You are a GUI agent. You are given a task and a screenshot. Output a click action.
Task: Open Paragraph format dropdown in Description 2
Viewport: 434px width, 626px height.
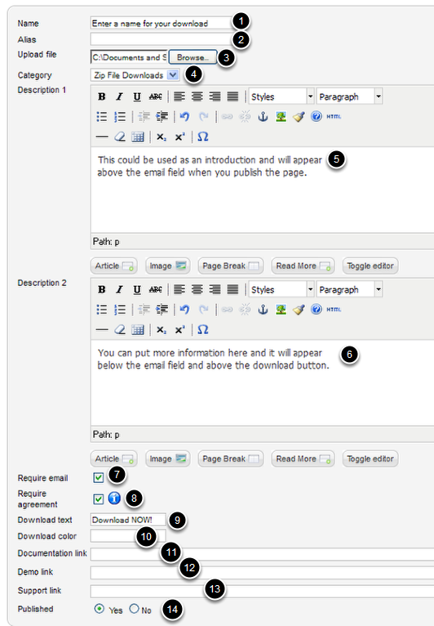point(349,289)
